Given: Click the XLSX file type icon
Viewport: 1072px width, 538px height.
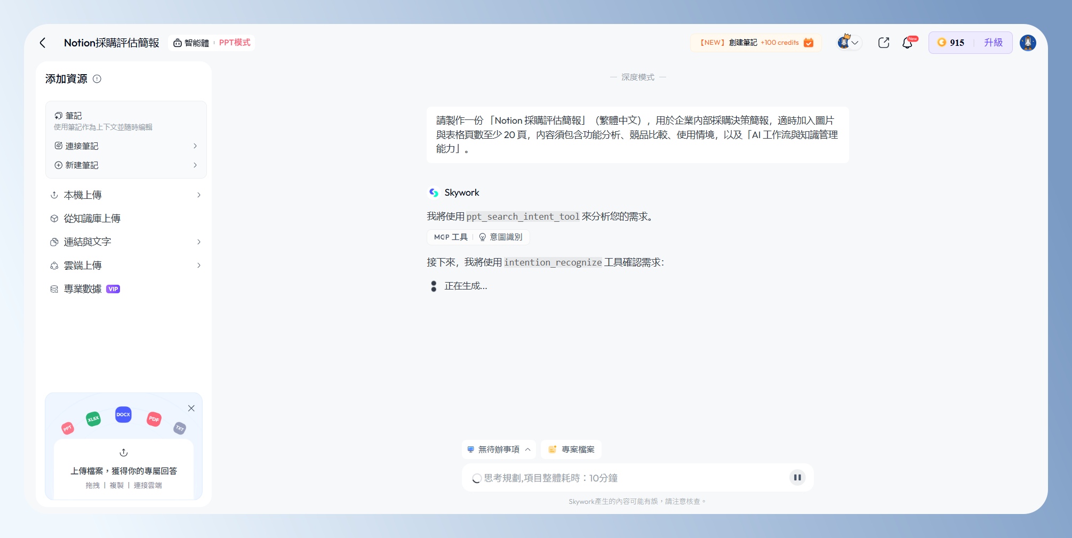Looking at the screenshot, I should point(93,419).
